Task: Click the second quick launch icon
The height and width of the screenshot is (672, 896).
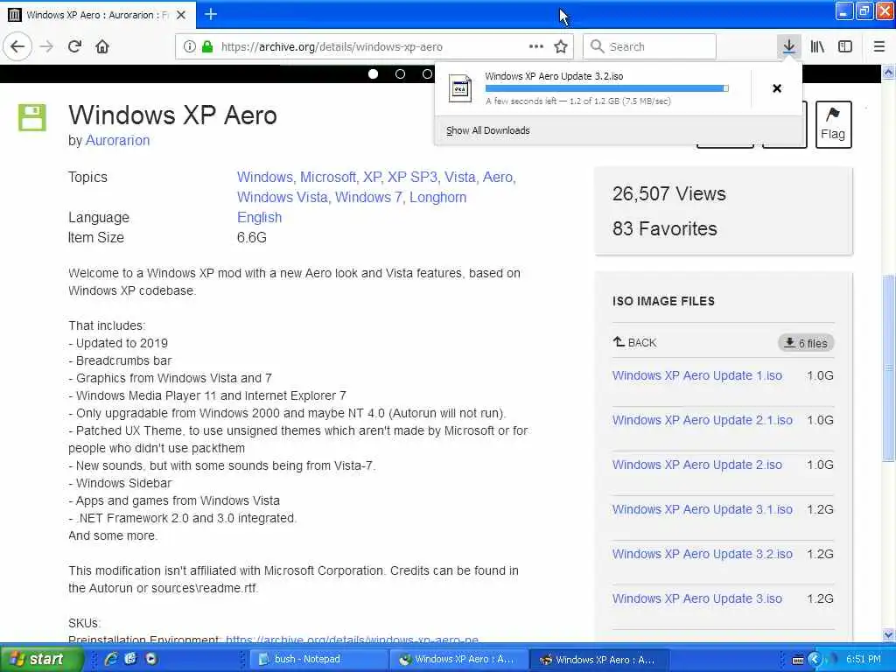Action: click(130, 659)
